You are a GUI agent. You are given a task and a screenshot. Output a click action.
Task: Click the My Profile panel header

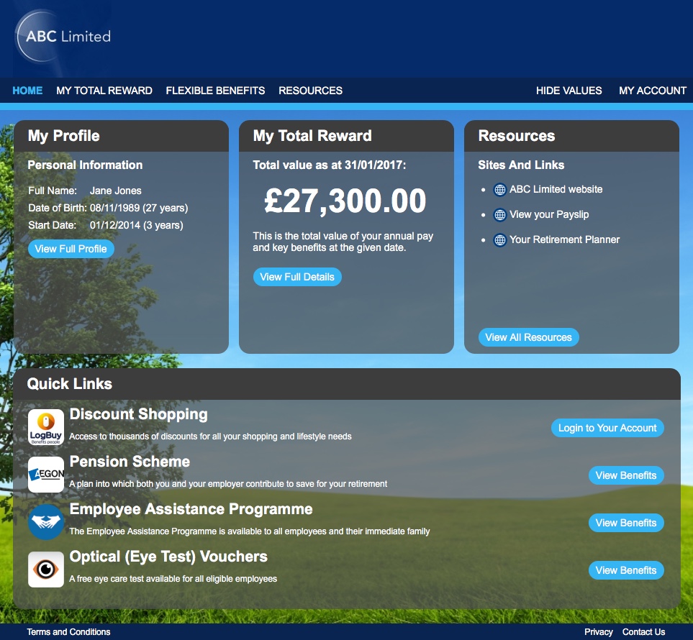[x=121, y=136]
